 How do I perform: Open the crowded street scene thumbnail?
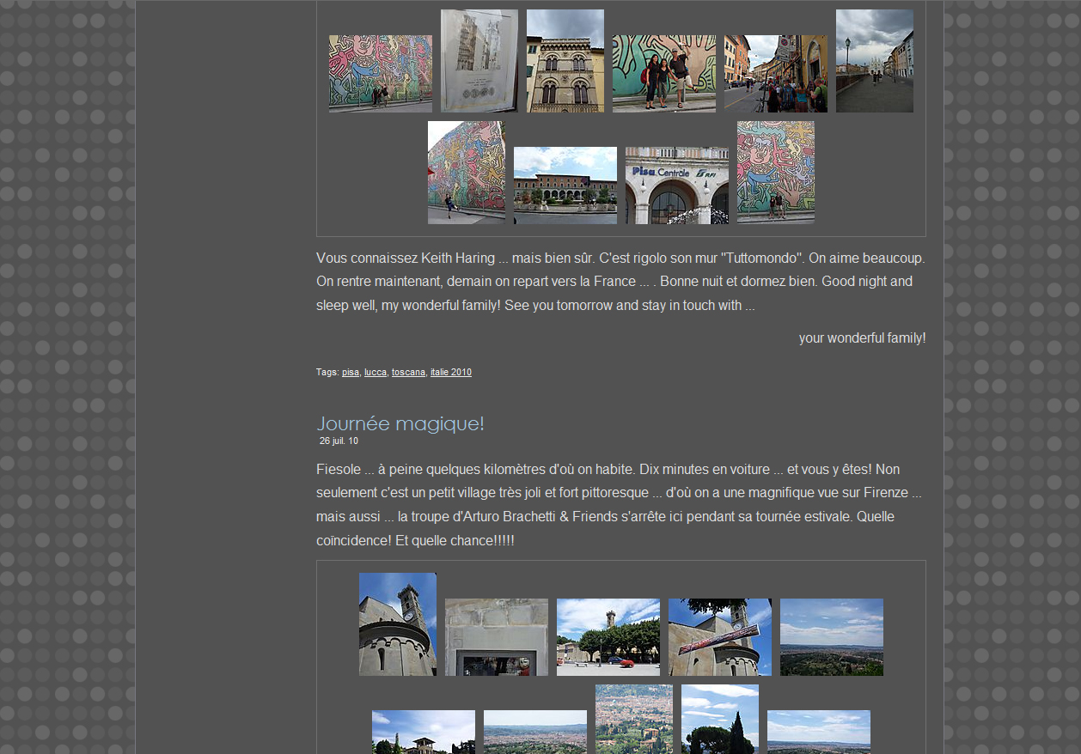pos(775,74)
